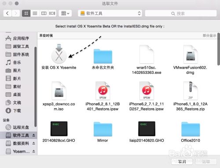
Task: Select the xpsp3_downcc.com.iso file icon
Action: click(59, 91)
